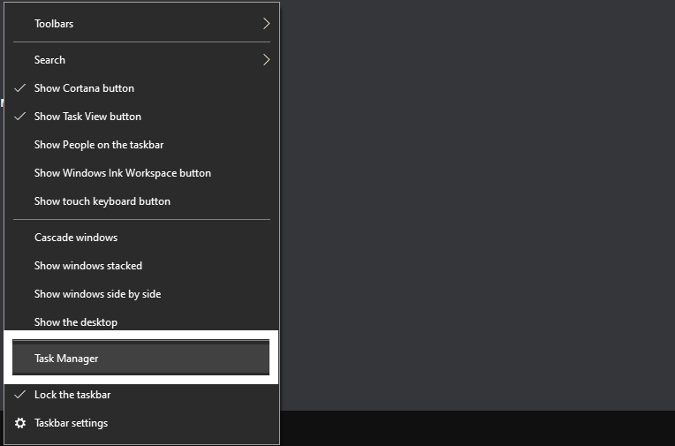Viewport: 675px width, 446px height.
Task: Select Show windows side by side
Action: tap(141, 294)
